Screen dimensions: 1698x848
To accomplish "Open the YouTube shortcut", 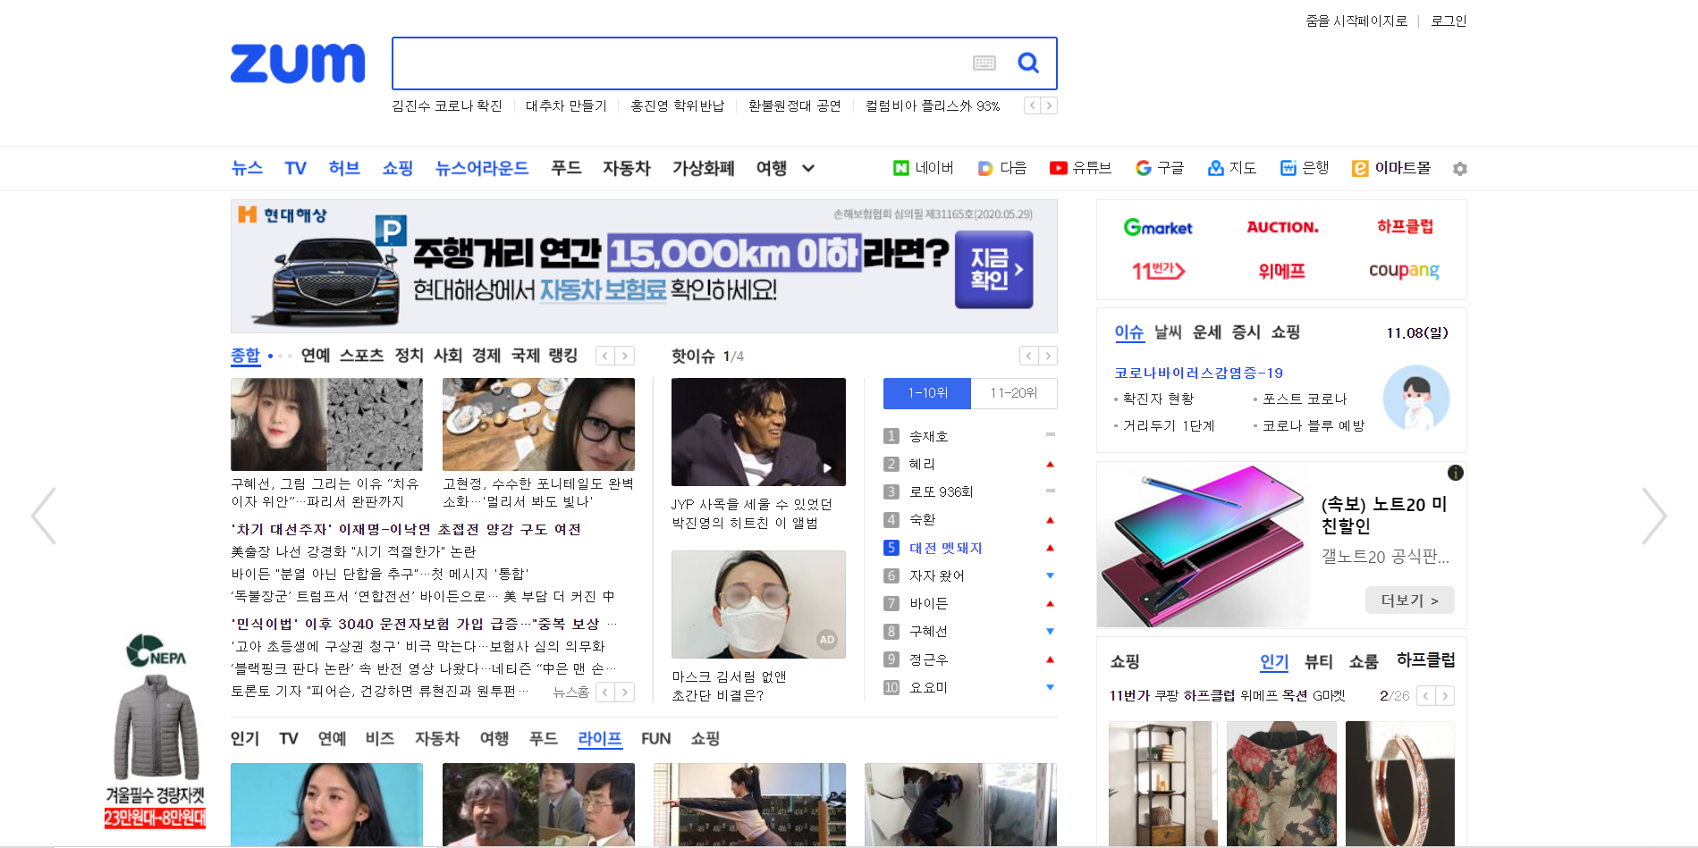I will point(1080,168).
